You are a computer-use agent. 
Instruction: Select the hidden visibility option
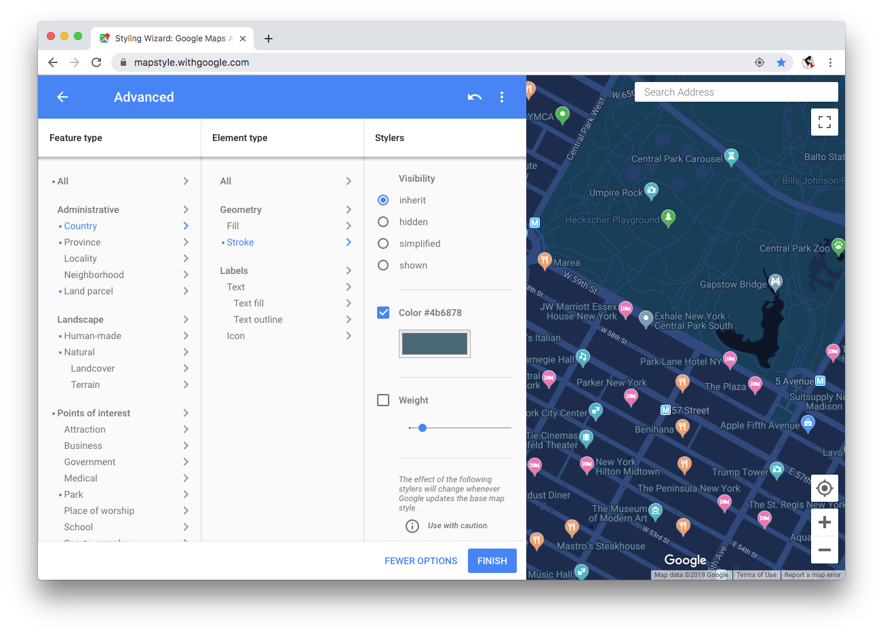coord(383,222)
